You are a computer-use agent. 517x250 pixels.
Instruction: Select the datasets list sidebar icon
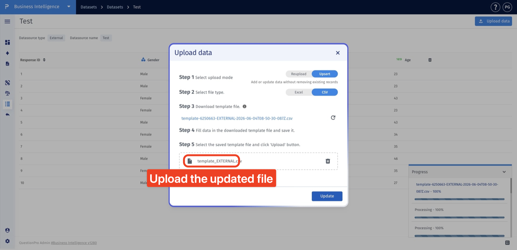click(x=7, y=104)
